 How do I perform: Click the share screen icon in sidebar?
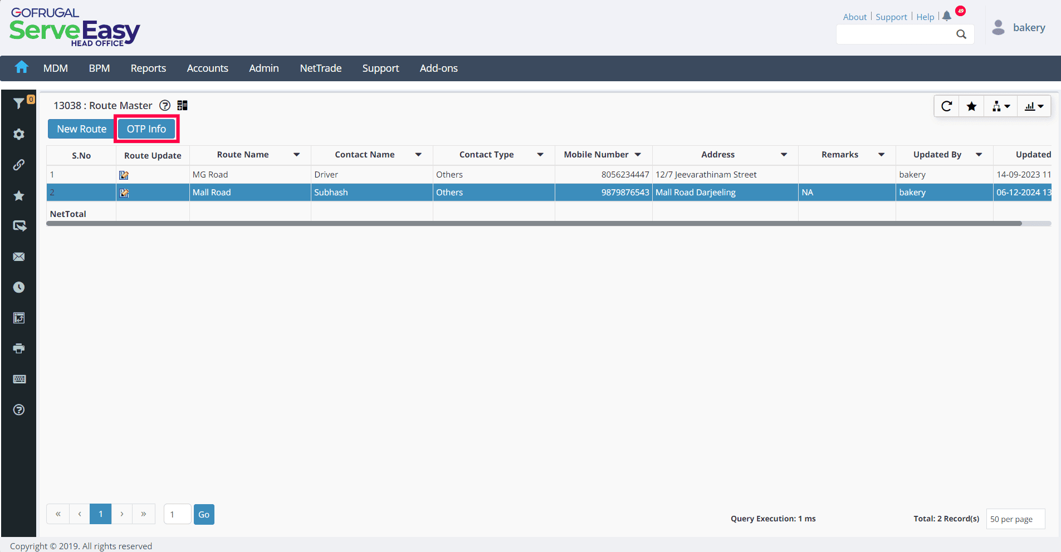click(19, 226)
